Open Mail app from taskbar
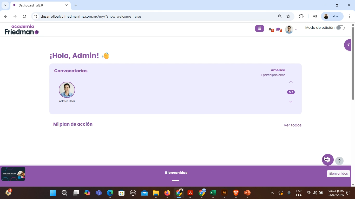This screenshot has width=355, height=199. point(144,193)
